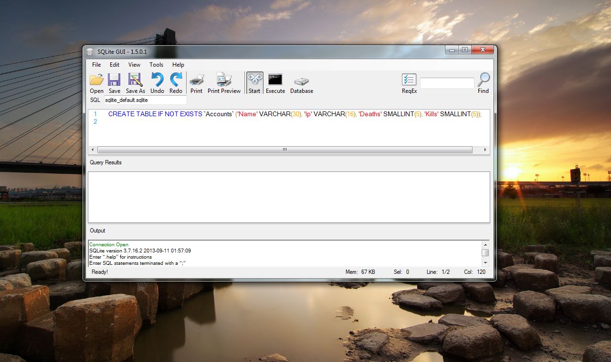
Task: Close the SQLite GUI window
Action: click(483, 50)
